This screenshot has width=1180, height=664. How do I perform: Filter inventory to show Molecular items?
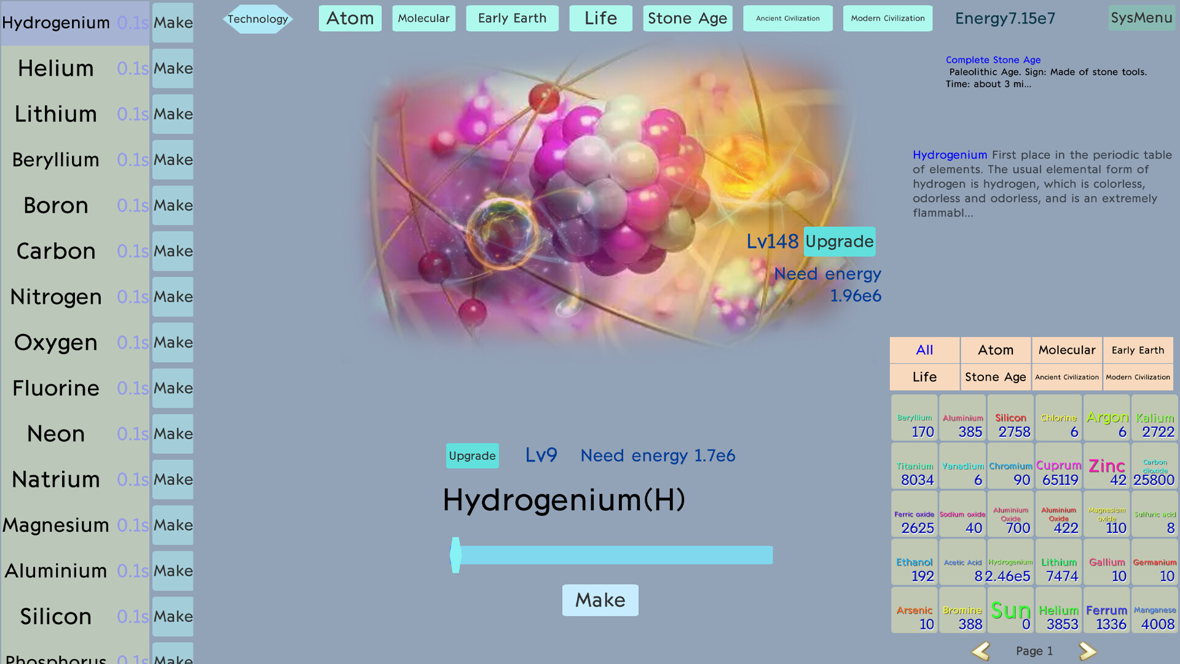[x=1066, y=350]
